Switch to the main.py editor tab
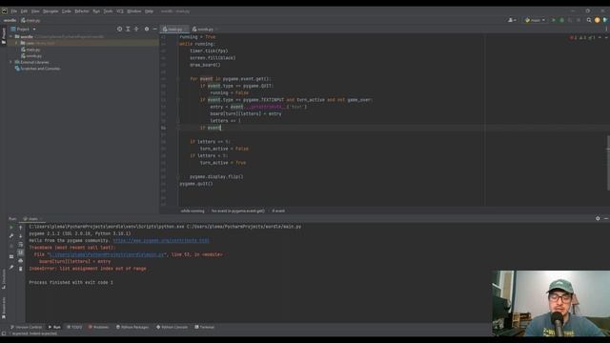 click(x=174, y=30)
